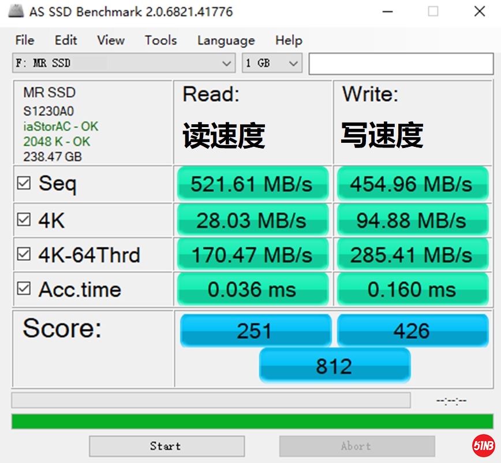Disable the 4K test checkbox
The width and height of the screenshot is (501, 463).
pos(24,220)
